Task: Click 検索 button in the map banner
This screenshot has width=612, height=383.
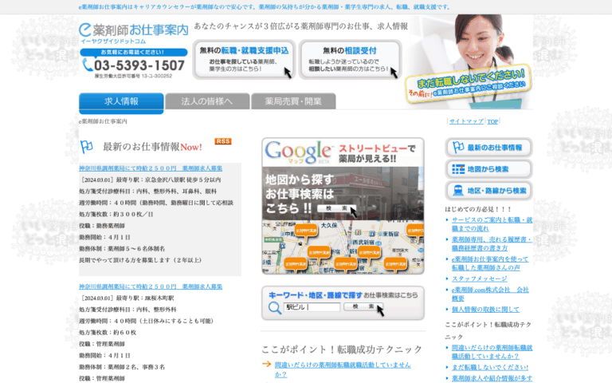Action: [336, 209]
